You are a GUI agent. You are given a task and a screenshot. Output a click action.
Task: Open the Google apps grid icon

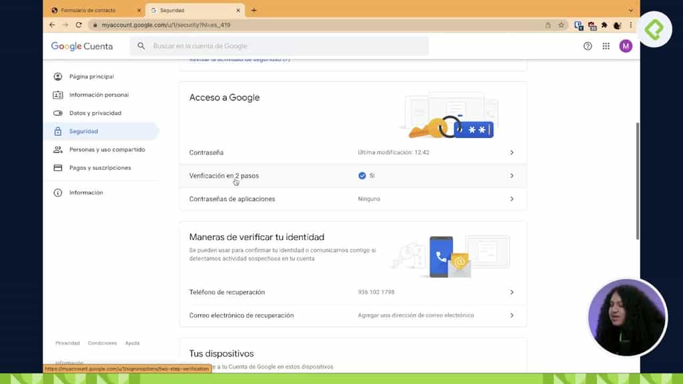(x=606, y=46)
